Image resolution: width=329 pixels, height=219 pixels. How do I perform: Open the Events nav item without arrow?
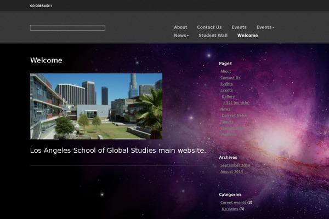(239, 27)
